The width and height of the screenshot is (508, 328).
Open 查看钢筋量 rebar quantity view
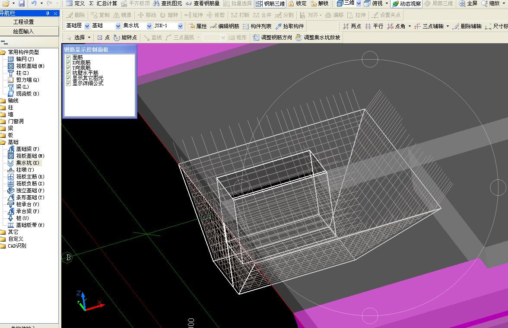coord(203,3)
